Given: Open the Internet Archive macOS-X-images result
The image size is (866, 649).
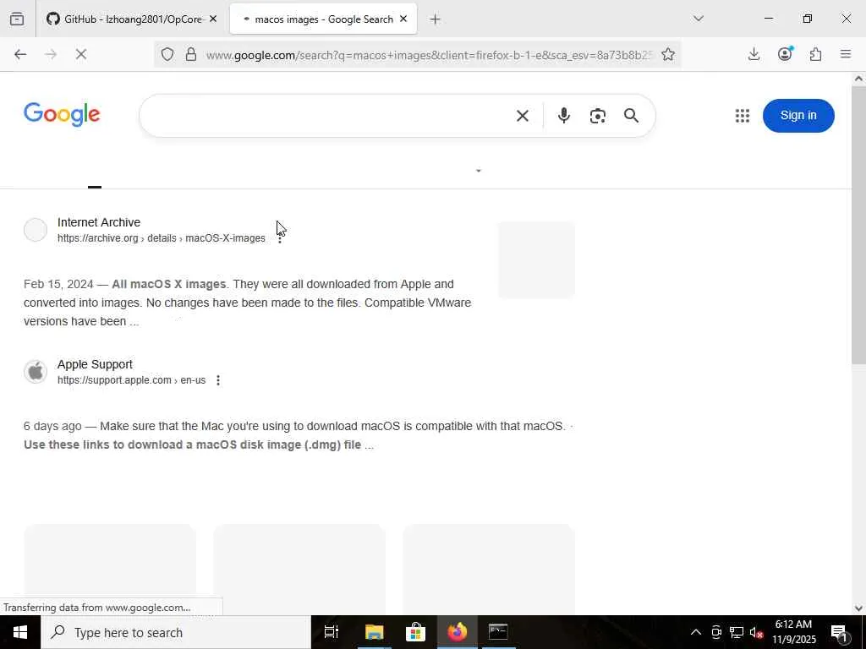Looking at the screenshot, I should click(x=99, y=222).
